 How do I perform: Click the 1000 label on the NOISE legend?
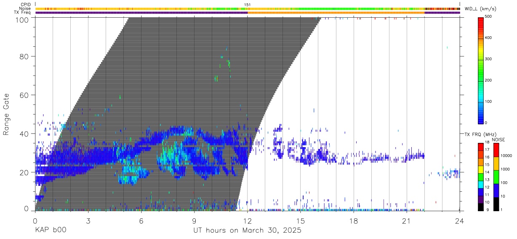pyautogui.click(x=505, y=169)
